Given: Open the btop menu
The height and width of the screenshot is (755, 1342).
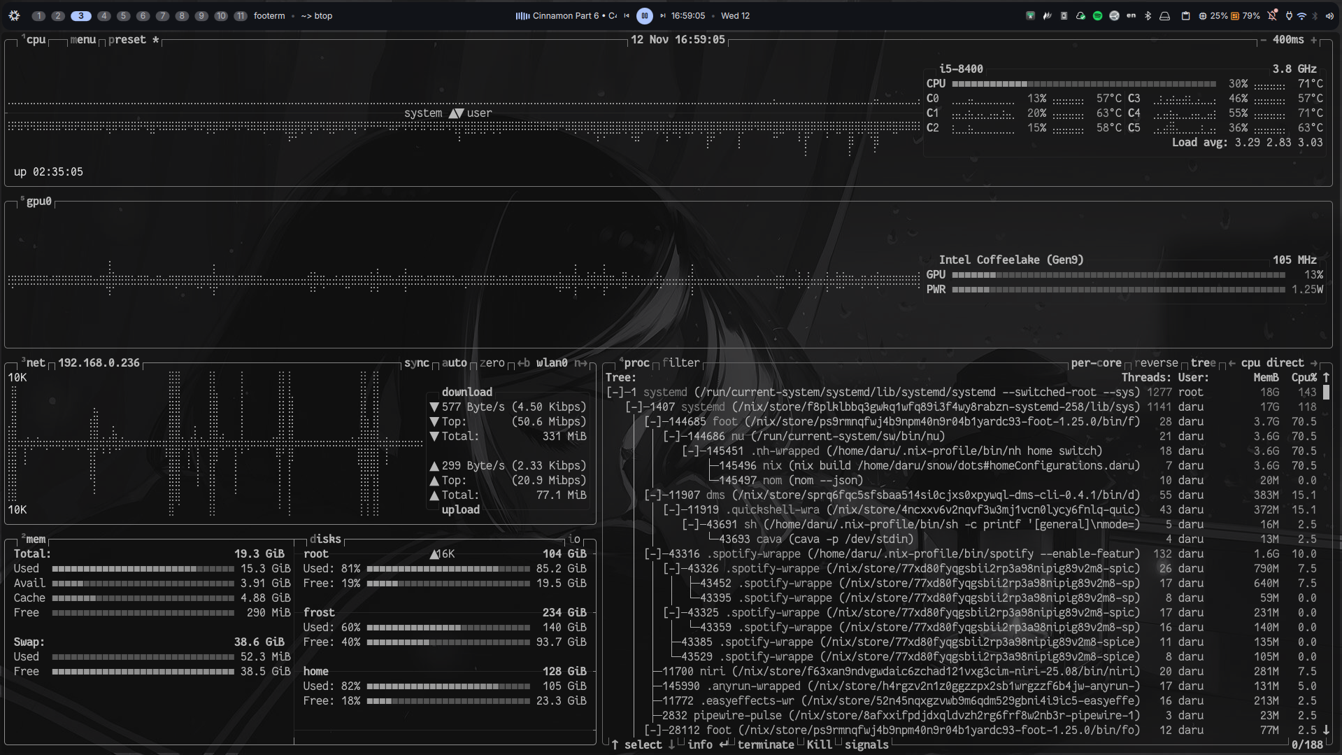Looking at the screenshot, I should [83, 40].
